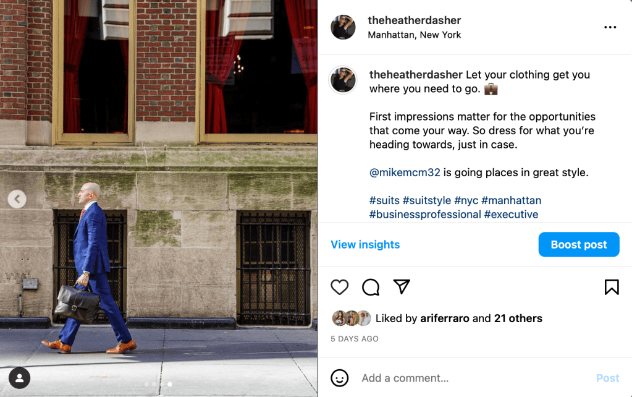Open Manhattan, New York location page
Screen dimensions: 632x397
[415, 35]
